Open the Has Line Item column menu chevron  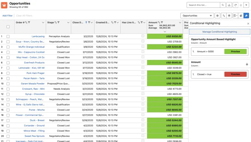tap(144, 23)
